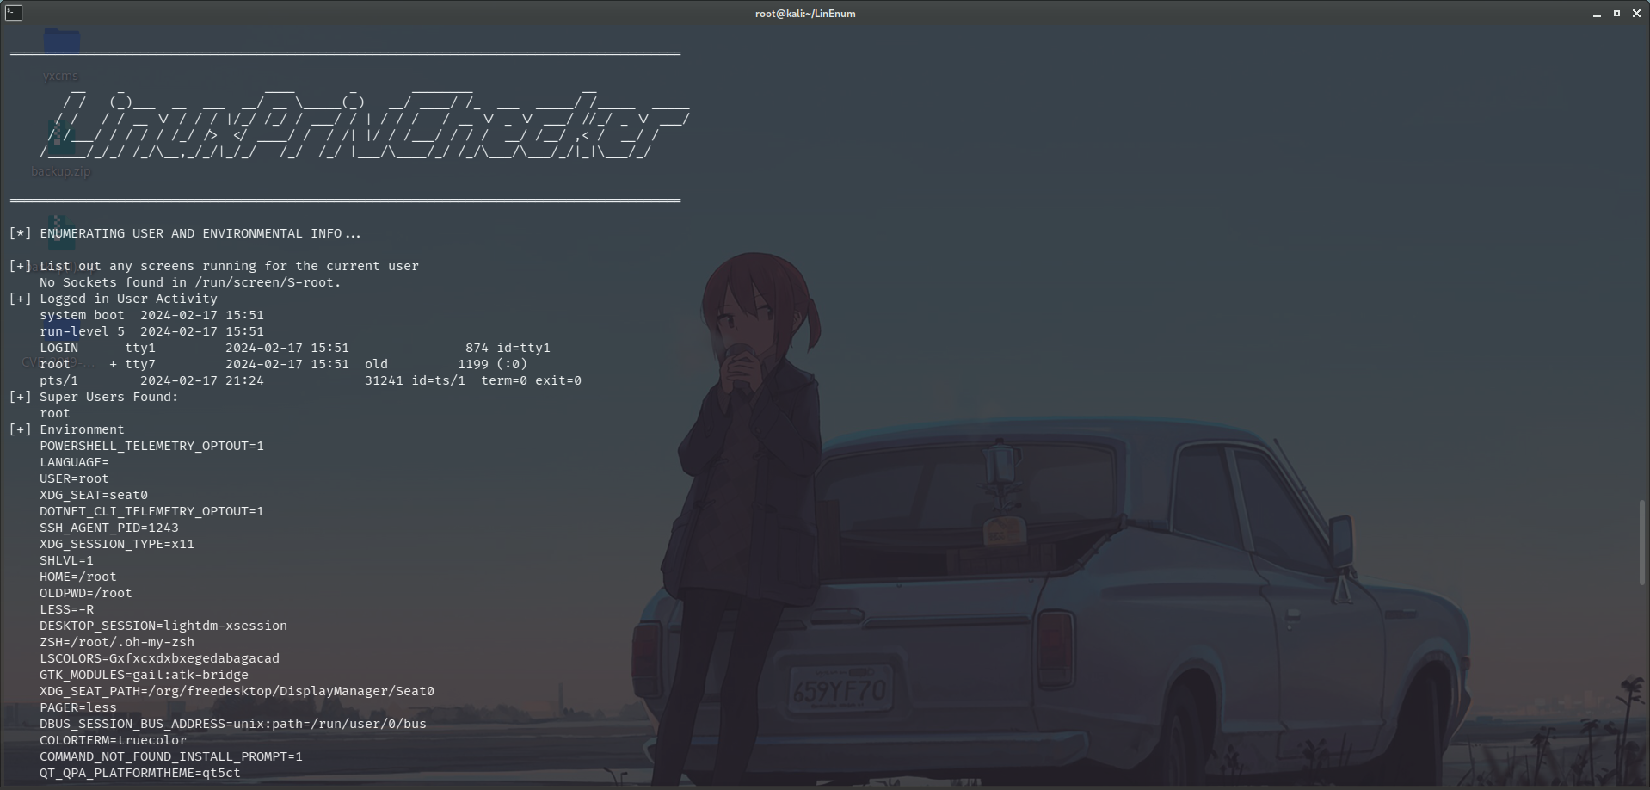The height and width of the screenshot is (790, 1650).
Task: Click the 'SSH_AGENT_PID=1243' line
Action: (x=109, y=528)
